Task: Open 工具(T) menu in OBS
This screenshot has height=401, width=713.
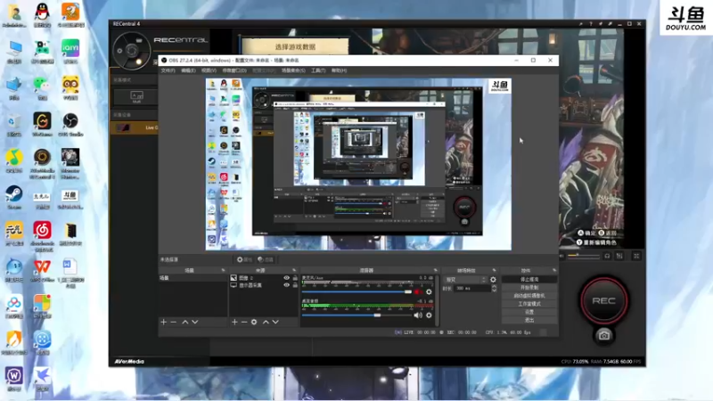Action: click(318, 70)
